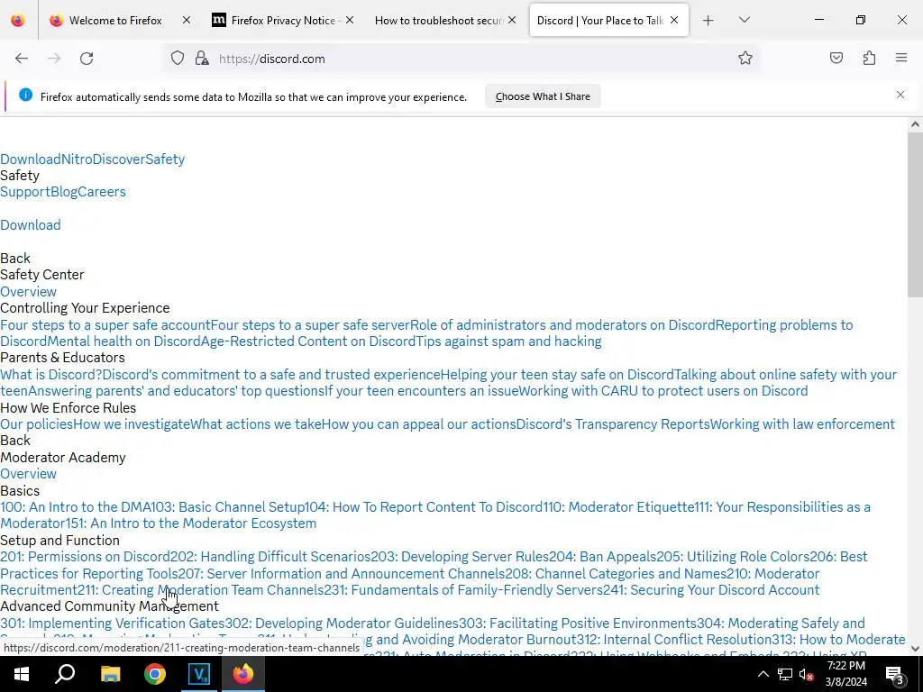Click muted volume tray icon
The width and height of the screenshot is (923, 692).
coord(806,674)
